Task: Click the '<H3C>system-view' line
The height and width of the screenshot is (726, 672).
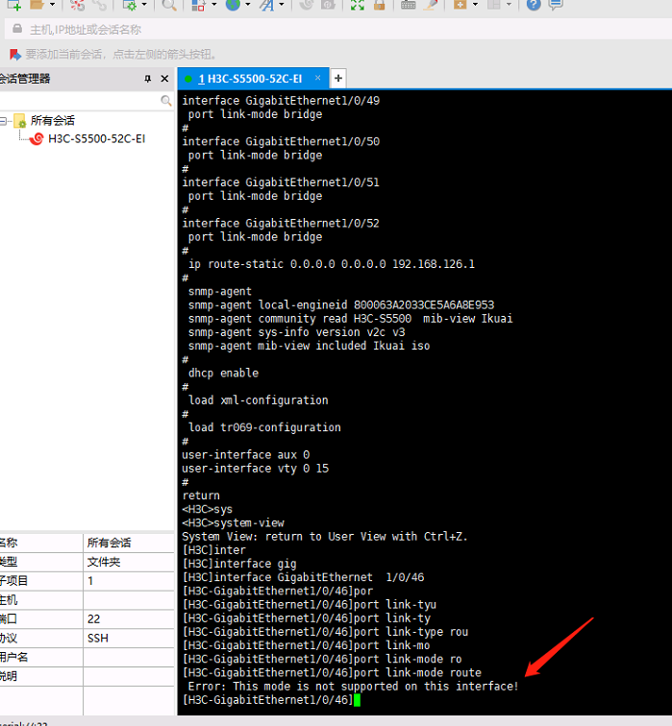Action: [233, 522]
